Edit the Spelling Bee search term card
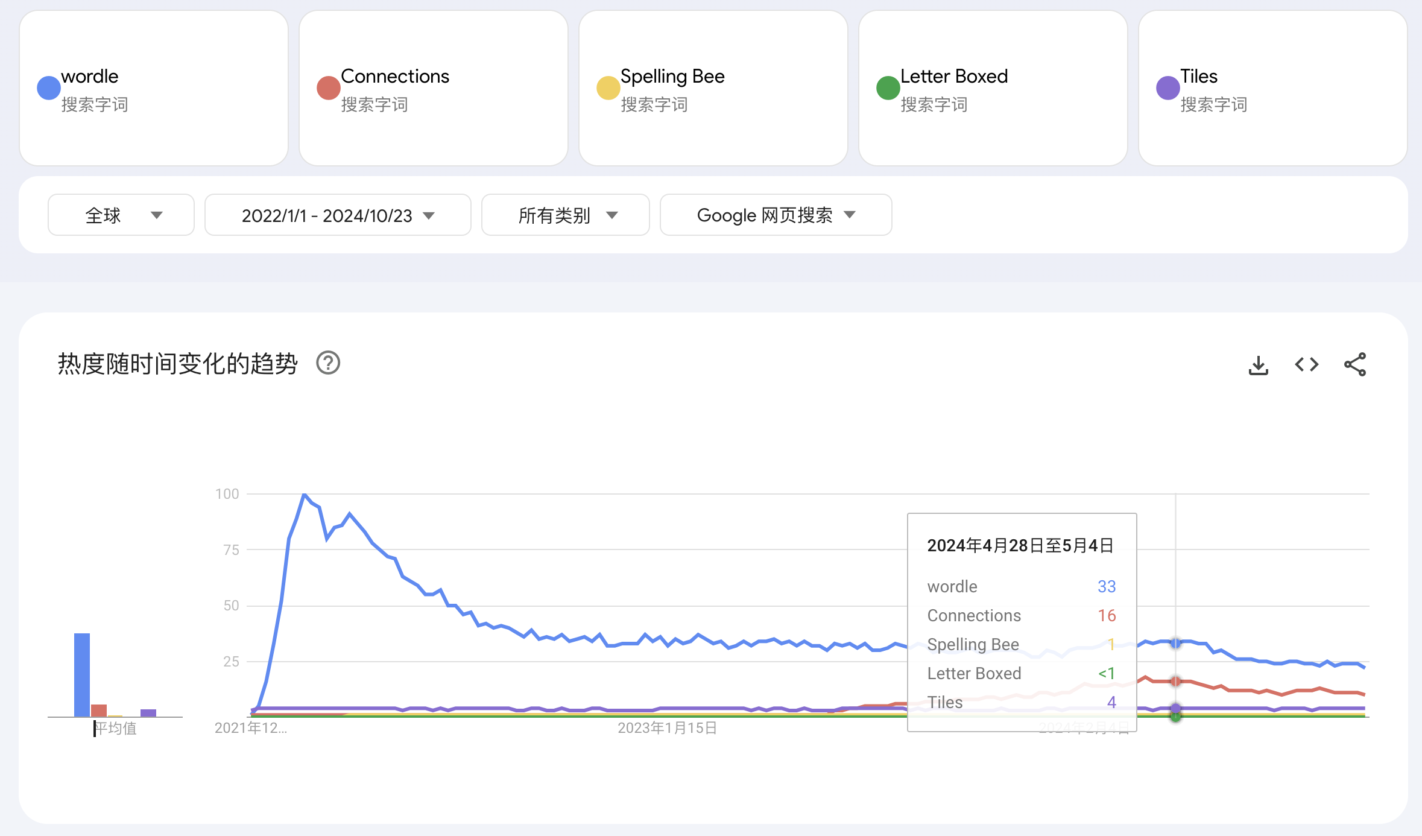 (713, 88)
